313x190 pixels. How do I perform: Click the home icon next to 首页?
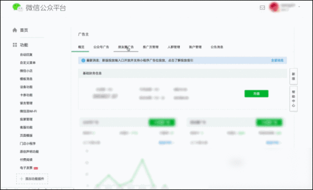(x=15, y=30)
